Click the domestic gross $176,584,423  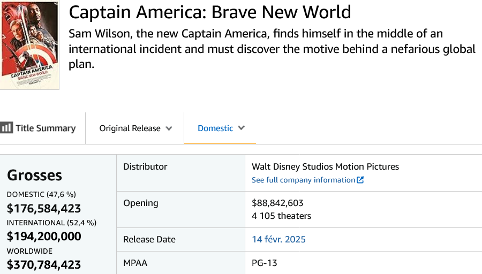[x=44, y=209]
